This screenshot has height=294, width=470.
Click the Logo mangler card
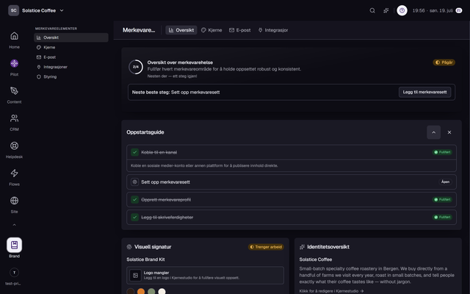point(205,276)
